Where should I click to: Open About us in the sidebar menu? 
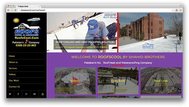click(13, 62)
